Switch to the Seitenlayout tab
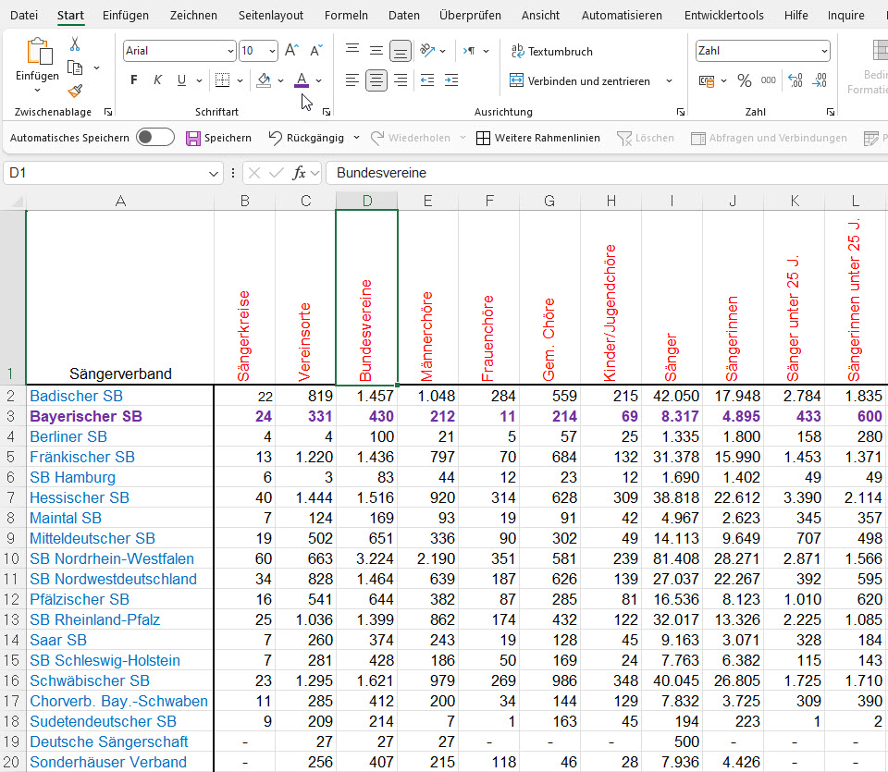Image resolution: width=888 pixels, height=772 pixels. point(270,16)
